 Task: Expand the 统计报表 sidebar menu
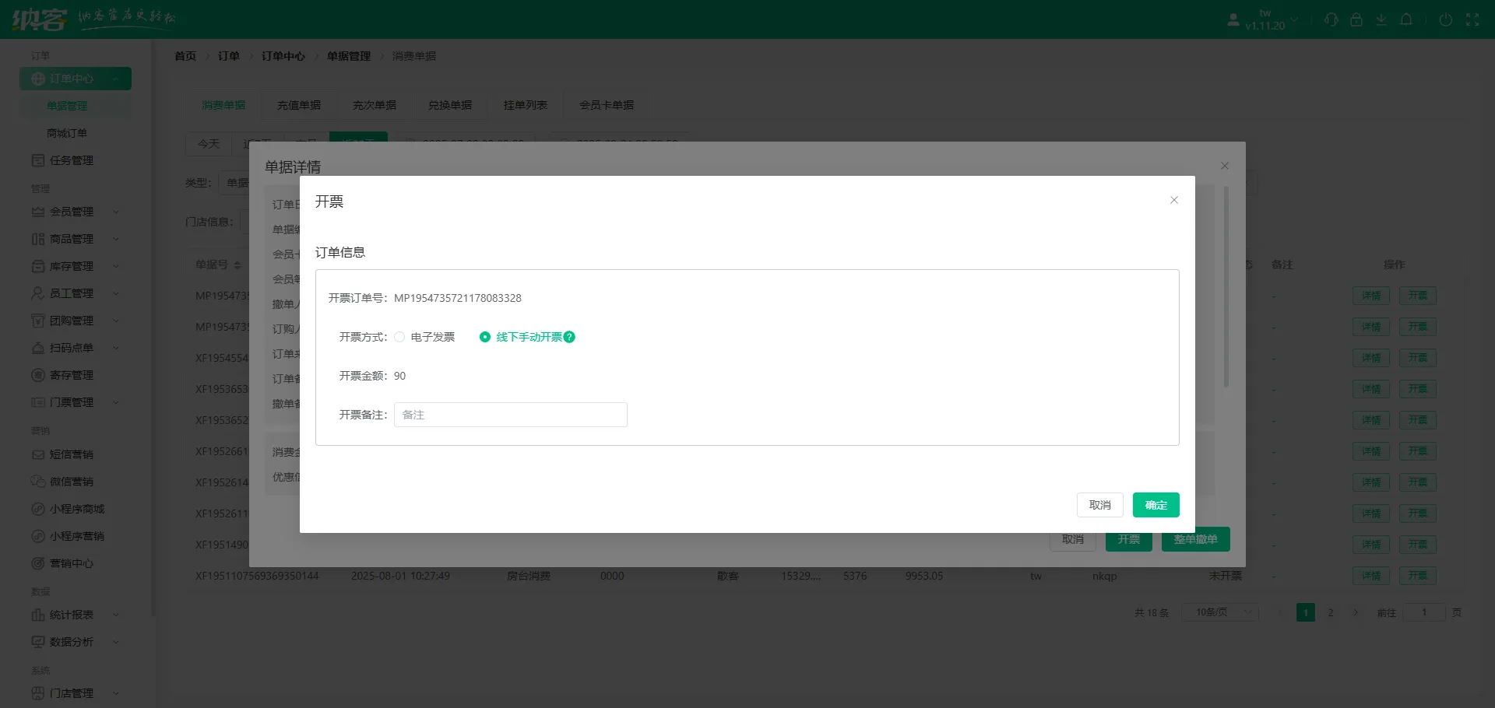tap(72, 615)
